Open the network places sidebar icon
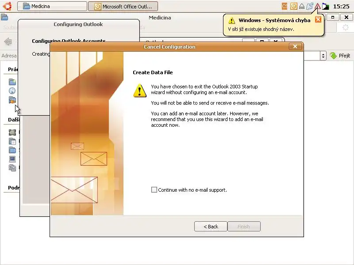Viewport: 354px width, 265px height. (x=12, y=168)
